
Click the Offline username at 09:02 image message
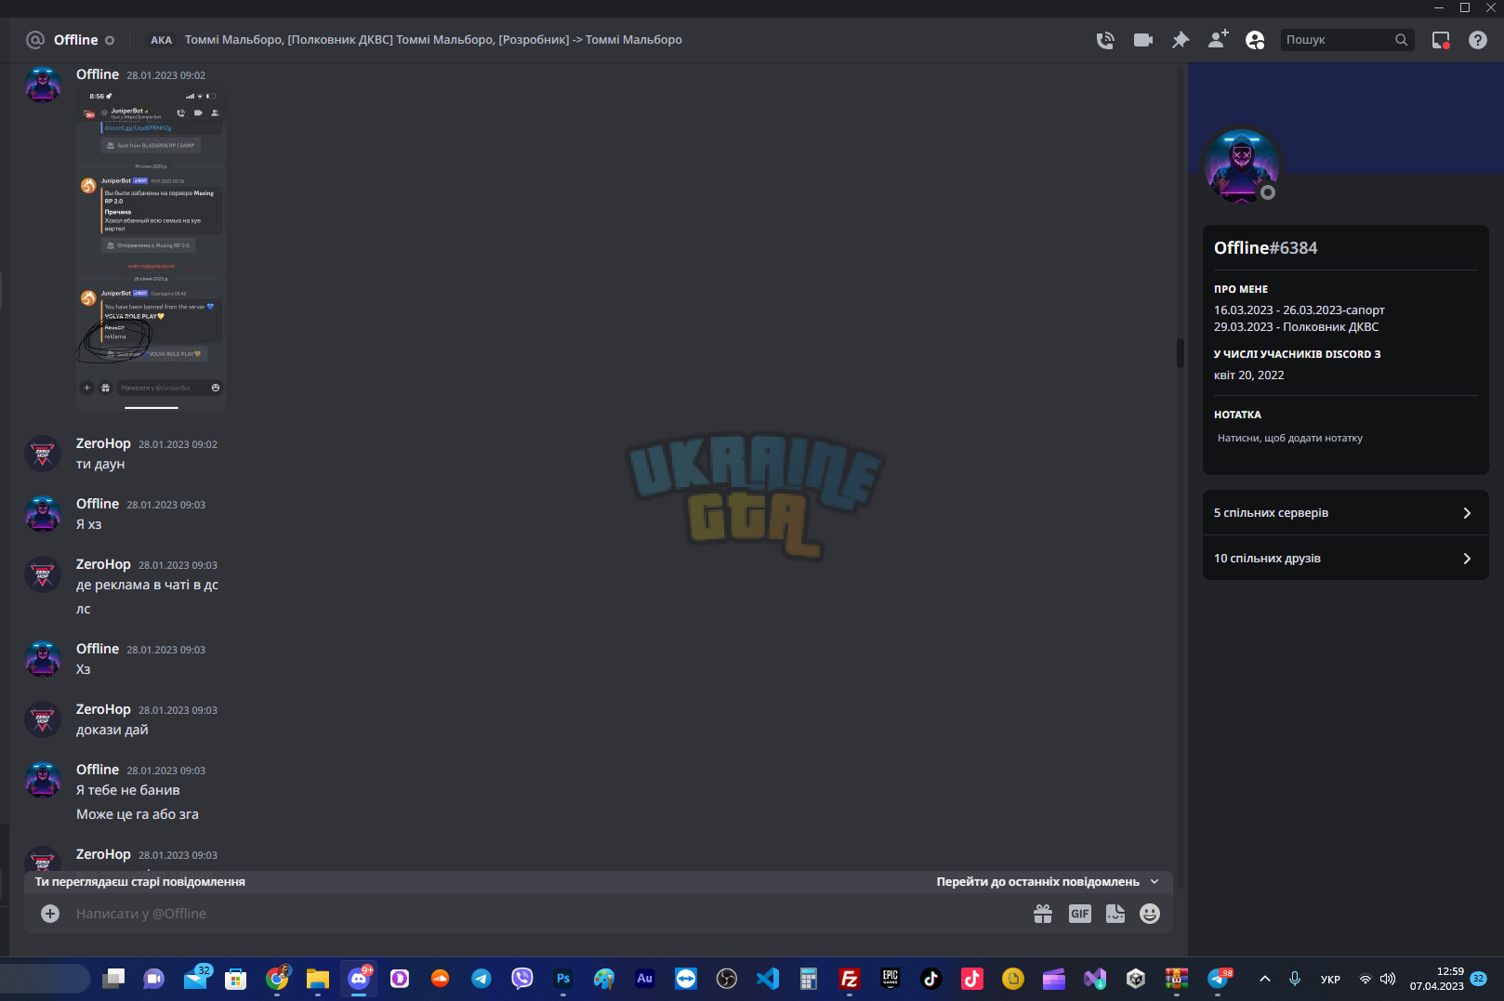coord(98,74)
